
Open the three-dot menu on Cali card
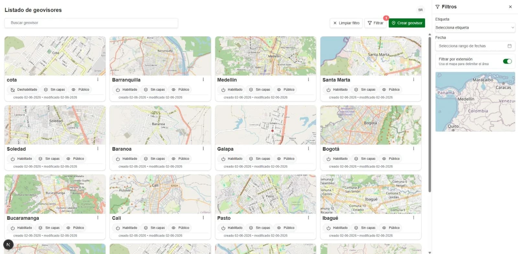203,218
